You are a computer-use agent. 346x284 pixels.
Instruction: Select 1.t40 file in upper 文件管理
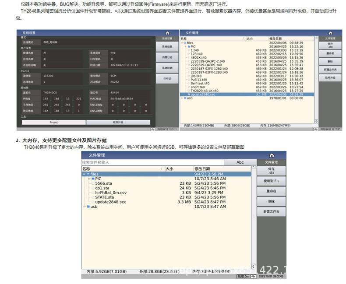(x=194, y=50)
